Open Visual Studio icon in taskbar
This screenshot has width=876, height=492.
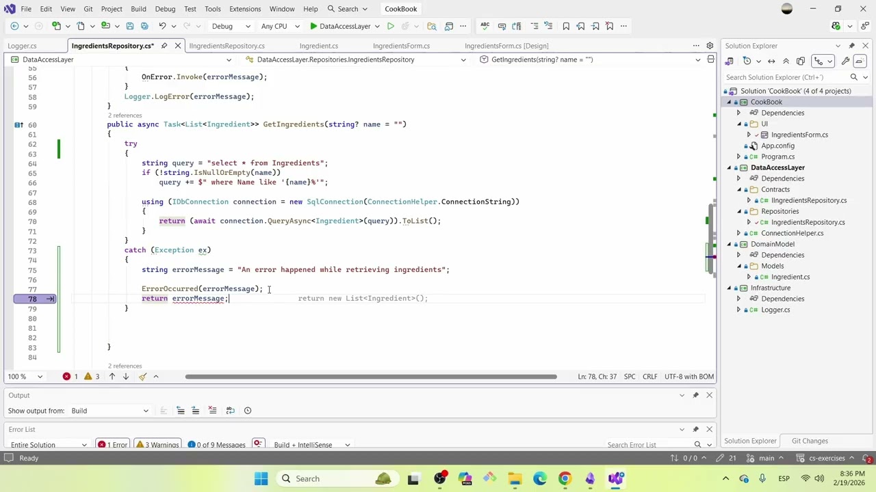point(616,479)
